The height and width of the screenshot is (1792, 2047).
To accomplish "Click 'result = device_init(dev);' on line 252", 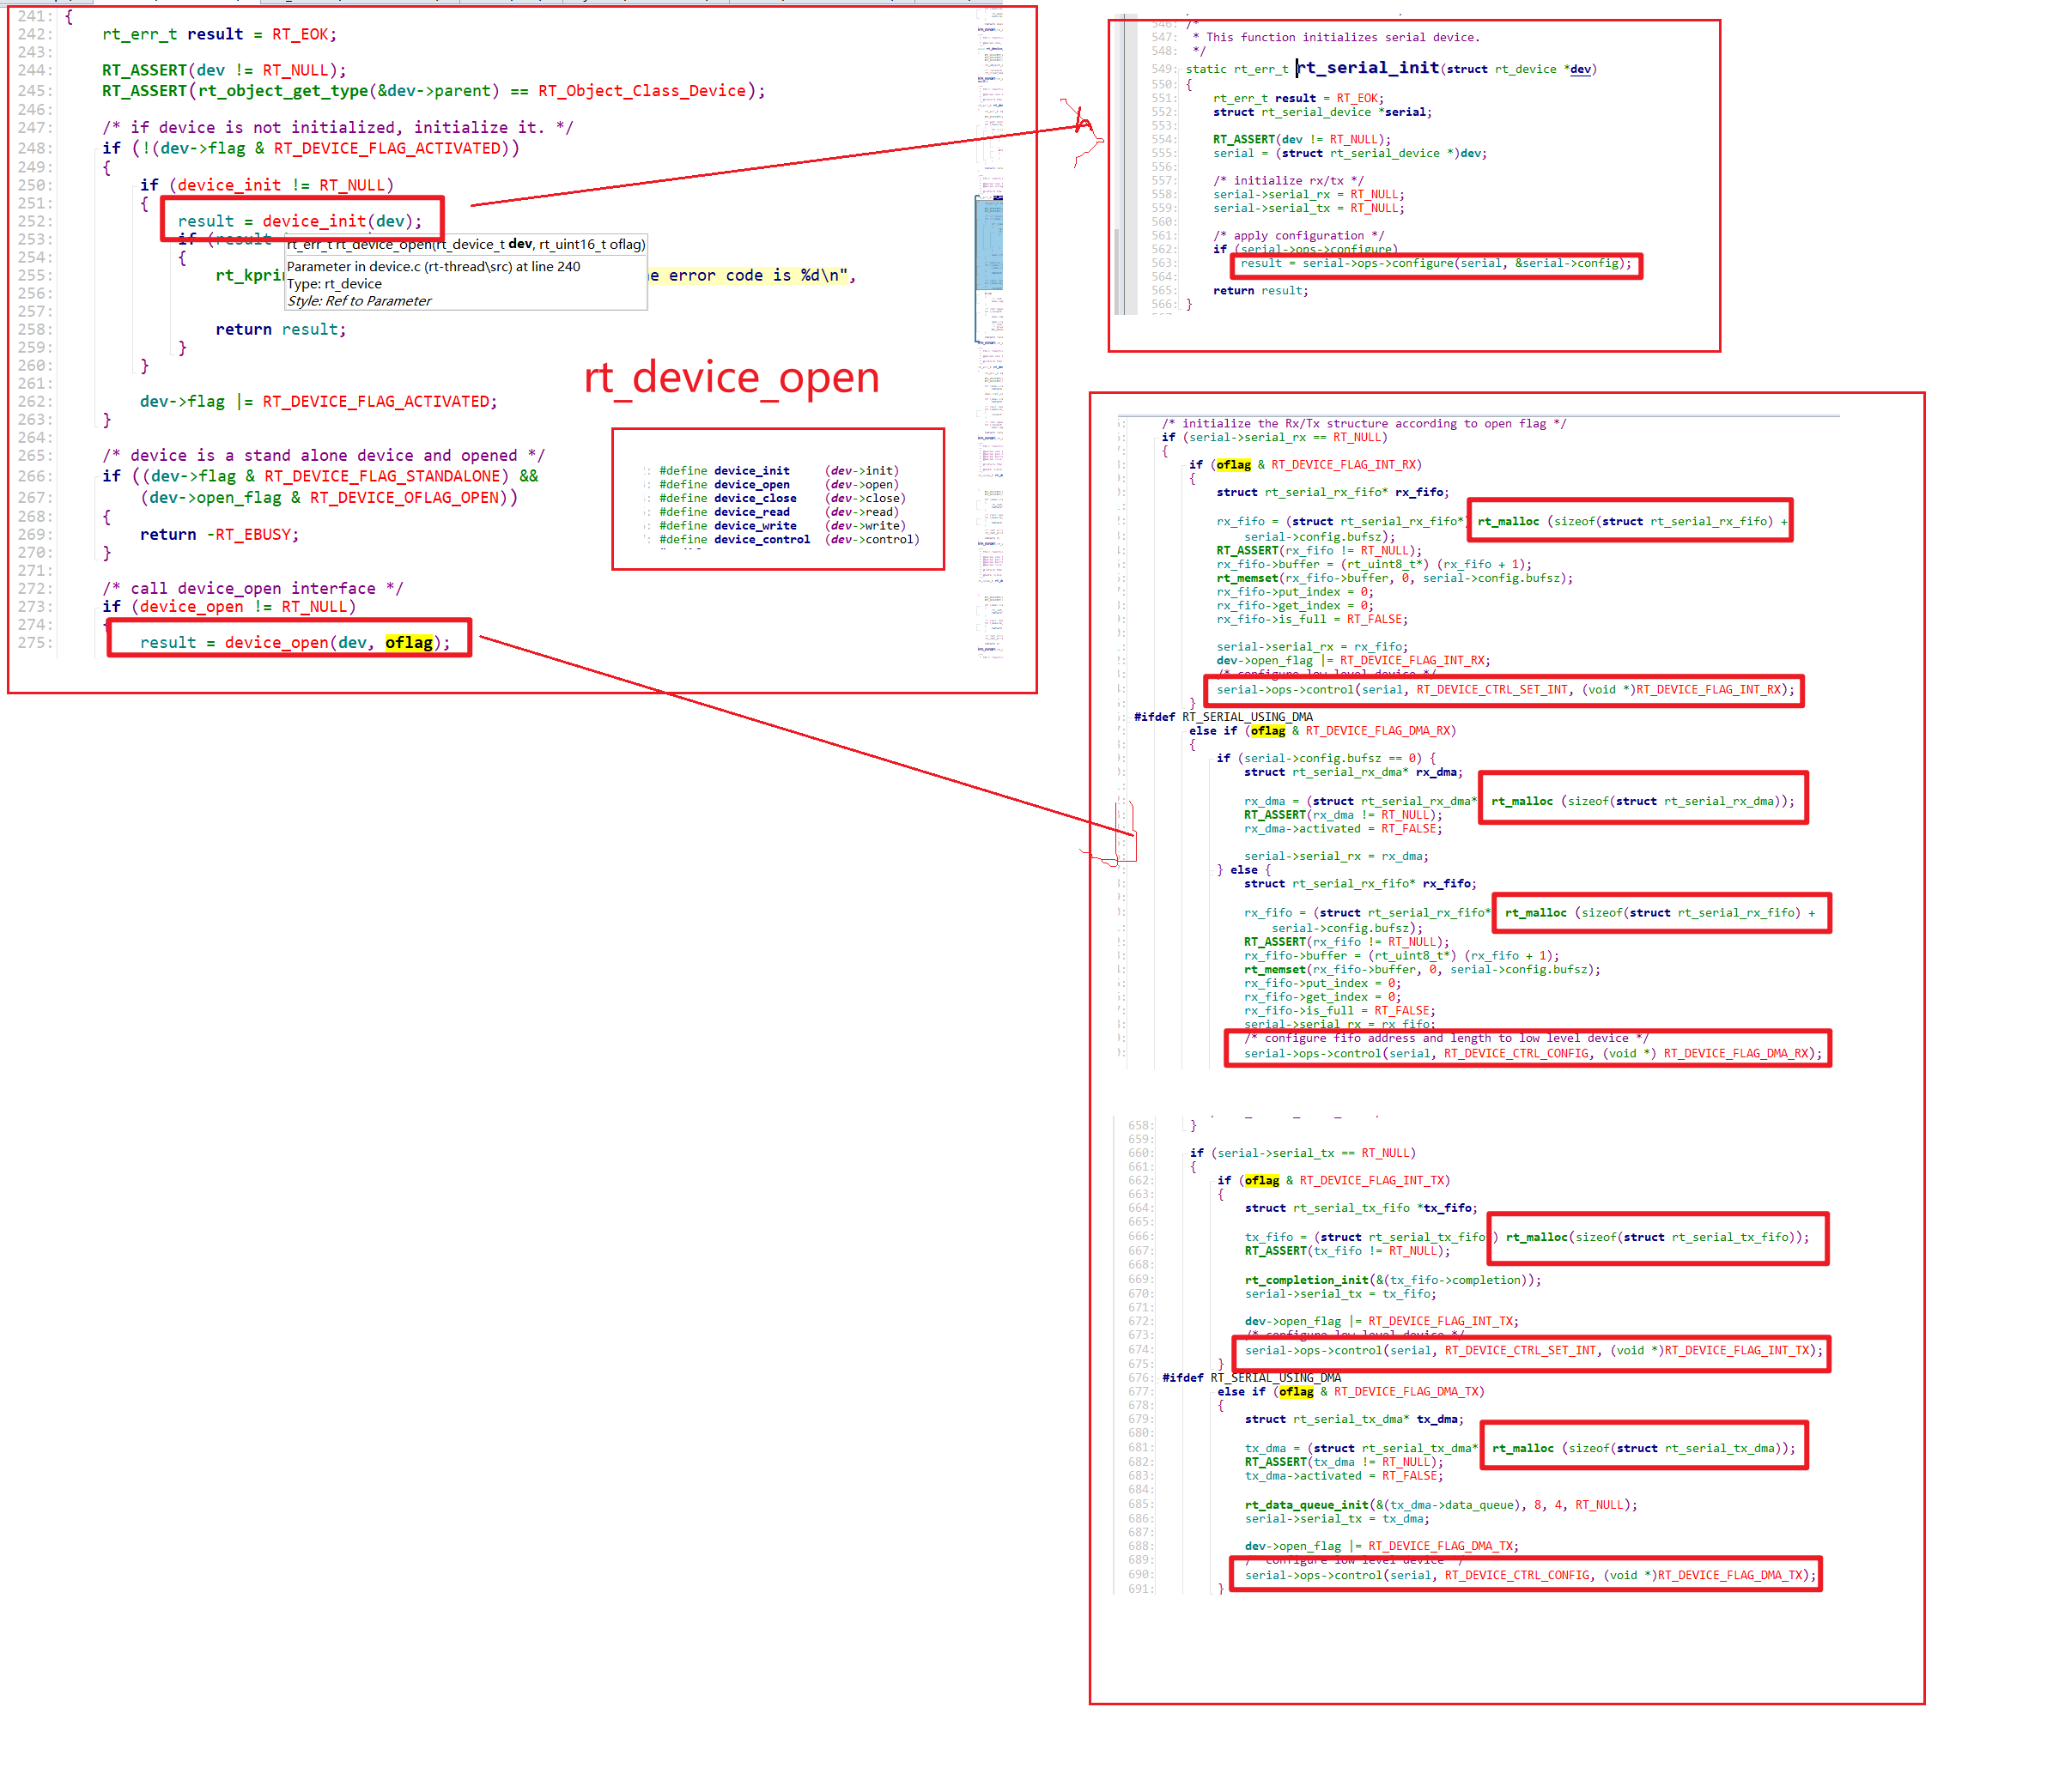I will [x=301, y=221].
